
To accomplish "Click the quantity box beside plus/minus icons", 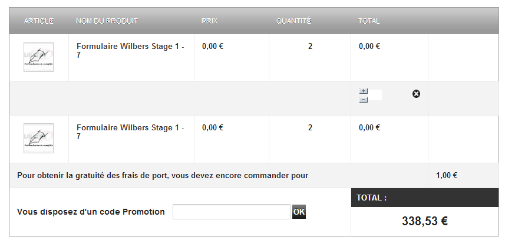I will point(375,95).
